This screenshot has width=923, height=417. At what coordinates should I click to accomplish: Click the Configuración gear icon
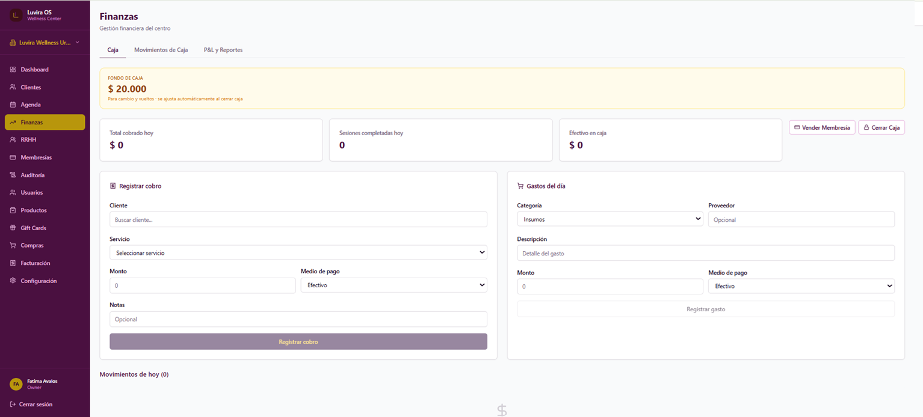pyautogui.click(x=13, y=281)
